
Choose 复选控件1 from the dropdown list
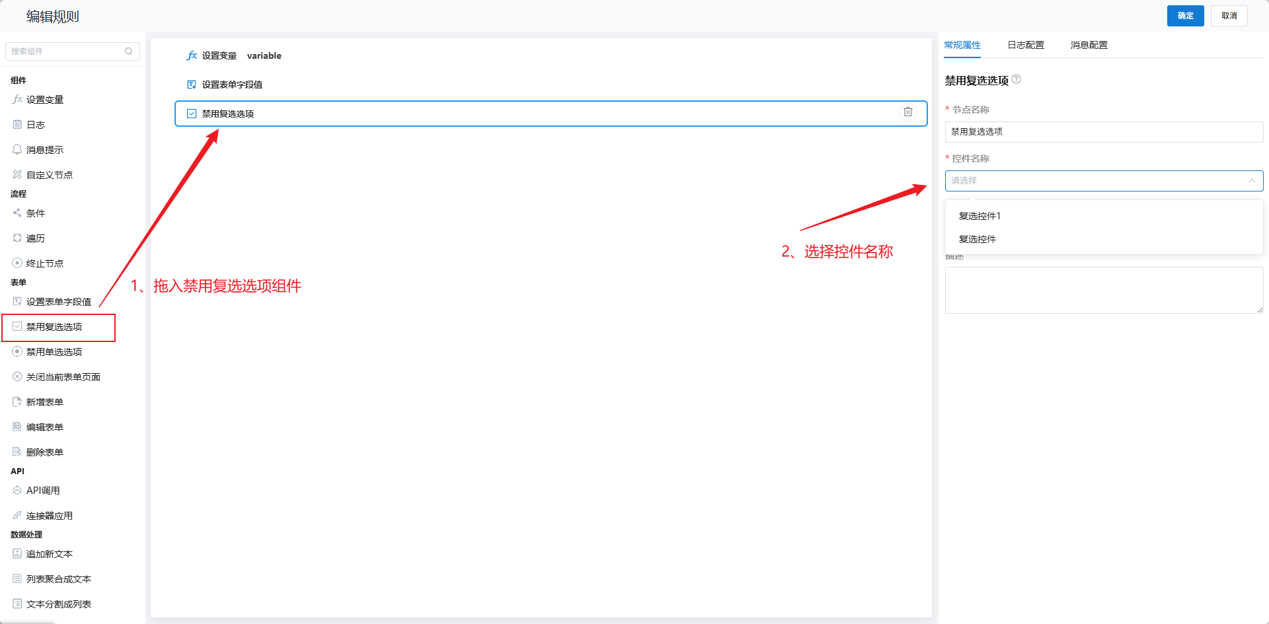tap(980, 216)
